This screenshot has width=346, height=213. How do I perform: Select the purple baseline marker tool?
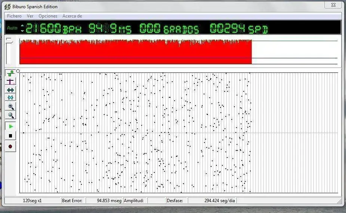tap(10, 81)
